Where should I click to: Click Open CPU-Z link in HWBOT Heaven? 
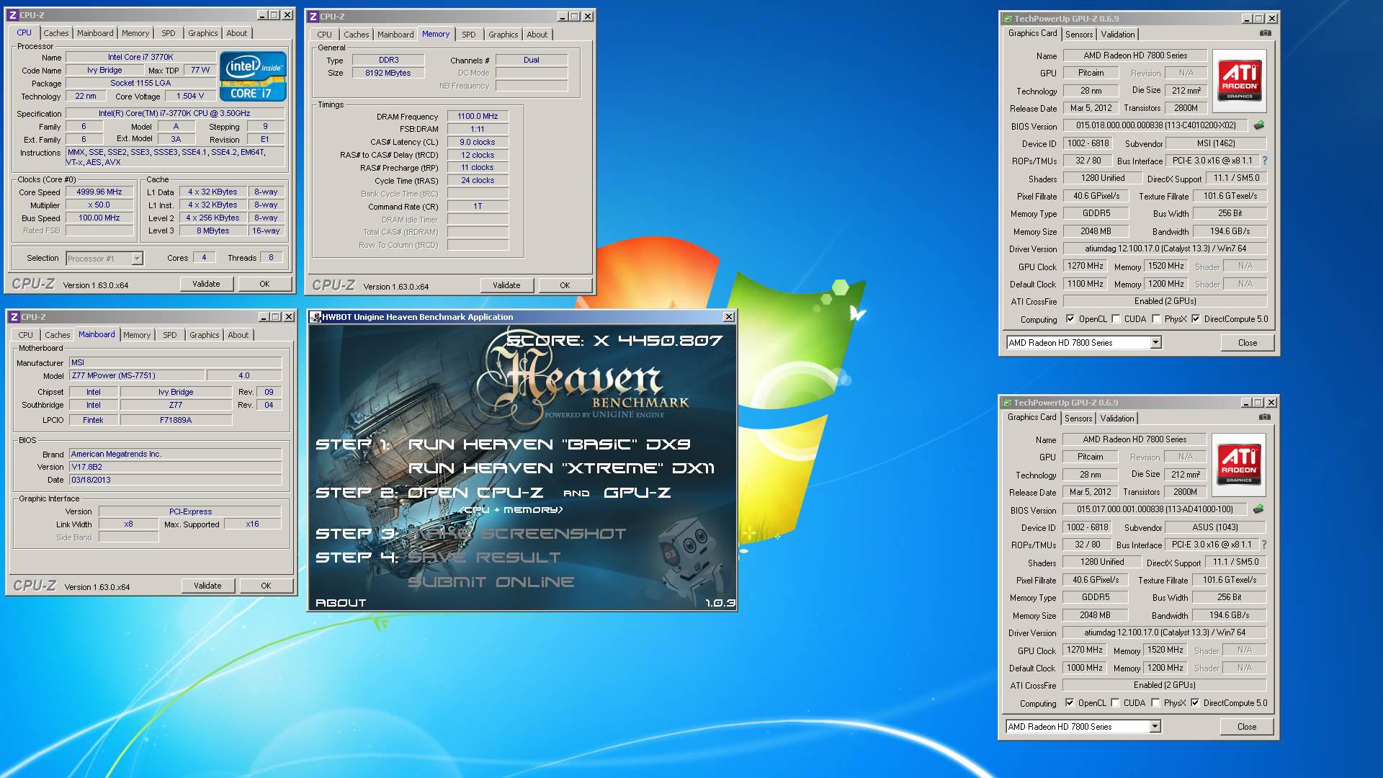(x=475, y=493)
